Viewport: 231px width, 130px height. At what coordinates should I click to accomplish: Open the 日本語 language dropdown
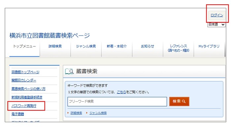click(x=216, y=24)
